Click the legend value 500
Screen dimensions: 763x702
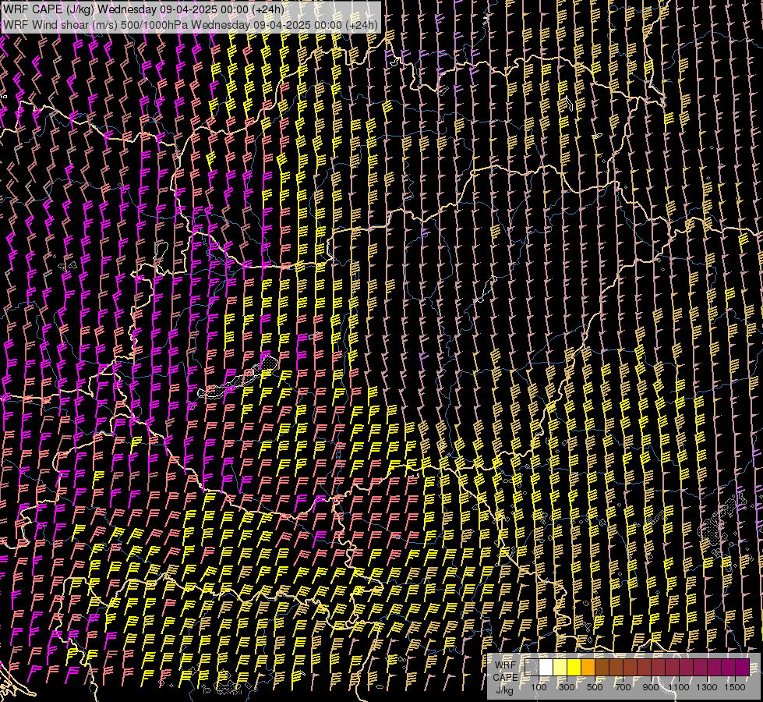pyautogui.click(x=595, y=687)
